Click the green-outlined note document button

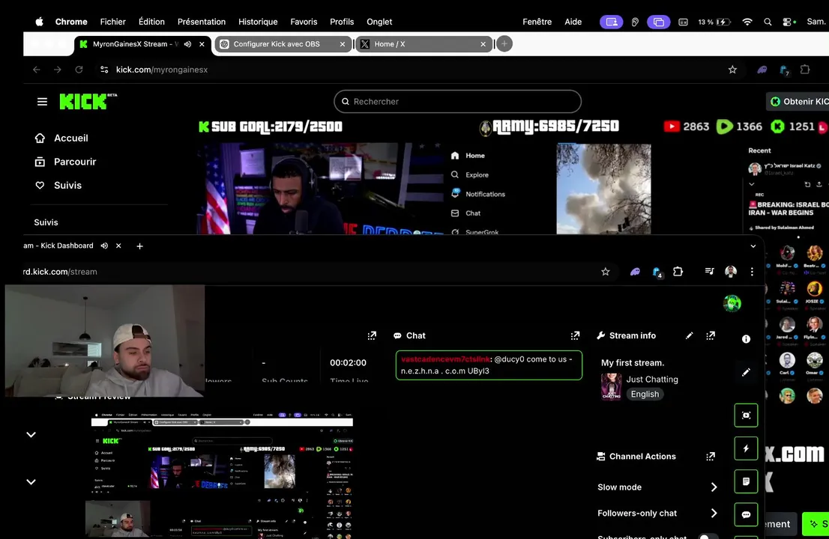(746, 482)
